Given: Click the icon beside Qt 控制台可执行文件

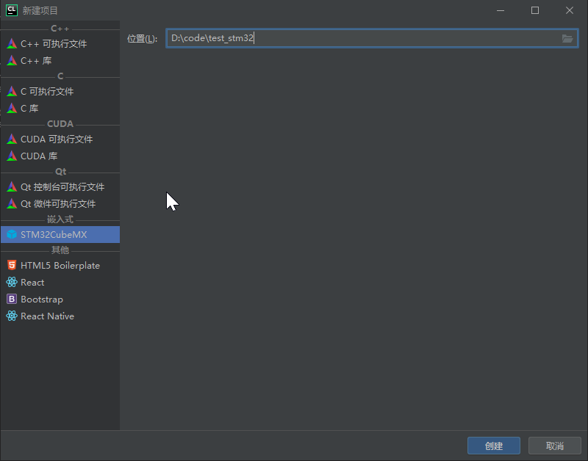Looking at the screenshot, I should point(12,186).
